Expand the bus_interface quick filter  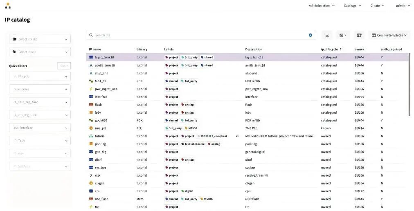click(40, 128)
